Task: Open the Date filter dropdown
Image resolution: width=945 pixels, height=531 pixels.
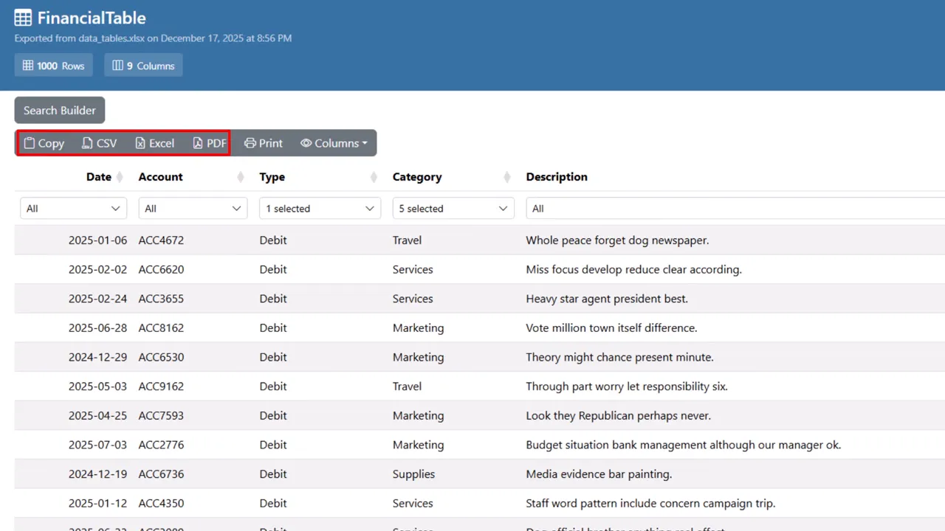Action: click(72, 208)
